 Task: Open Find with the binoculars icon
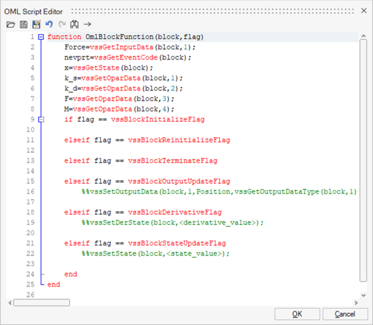coord(74,24)
